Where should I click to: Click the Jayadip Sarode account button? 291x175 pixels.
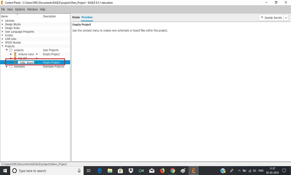pos(271,18)
